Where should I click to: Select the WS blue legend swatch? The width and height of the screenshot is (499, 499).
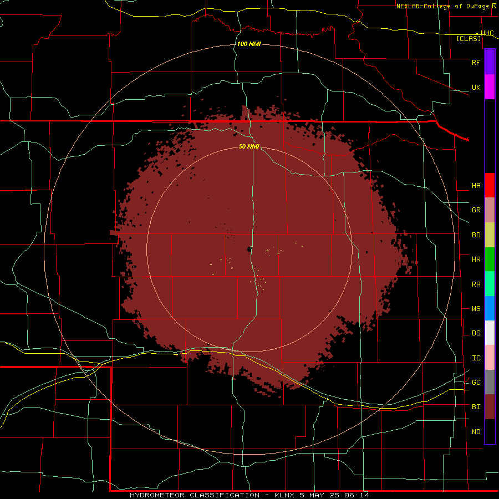[x=490, y=308]
